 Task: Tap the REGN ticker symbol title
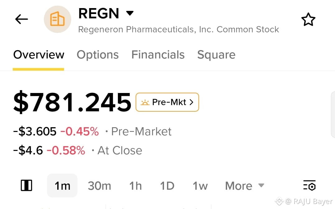[99, 13]
